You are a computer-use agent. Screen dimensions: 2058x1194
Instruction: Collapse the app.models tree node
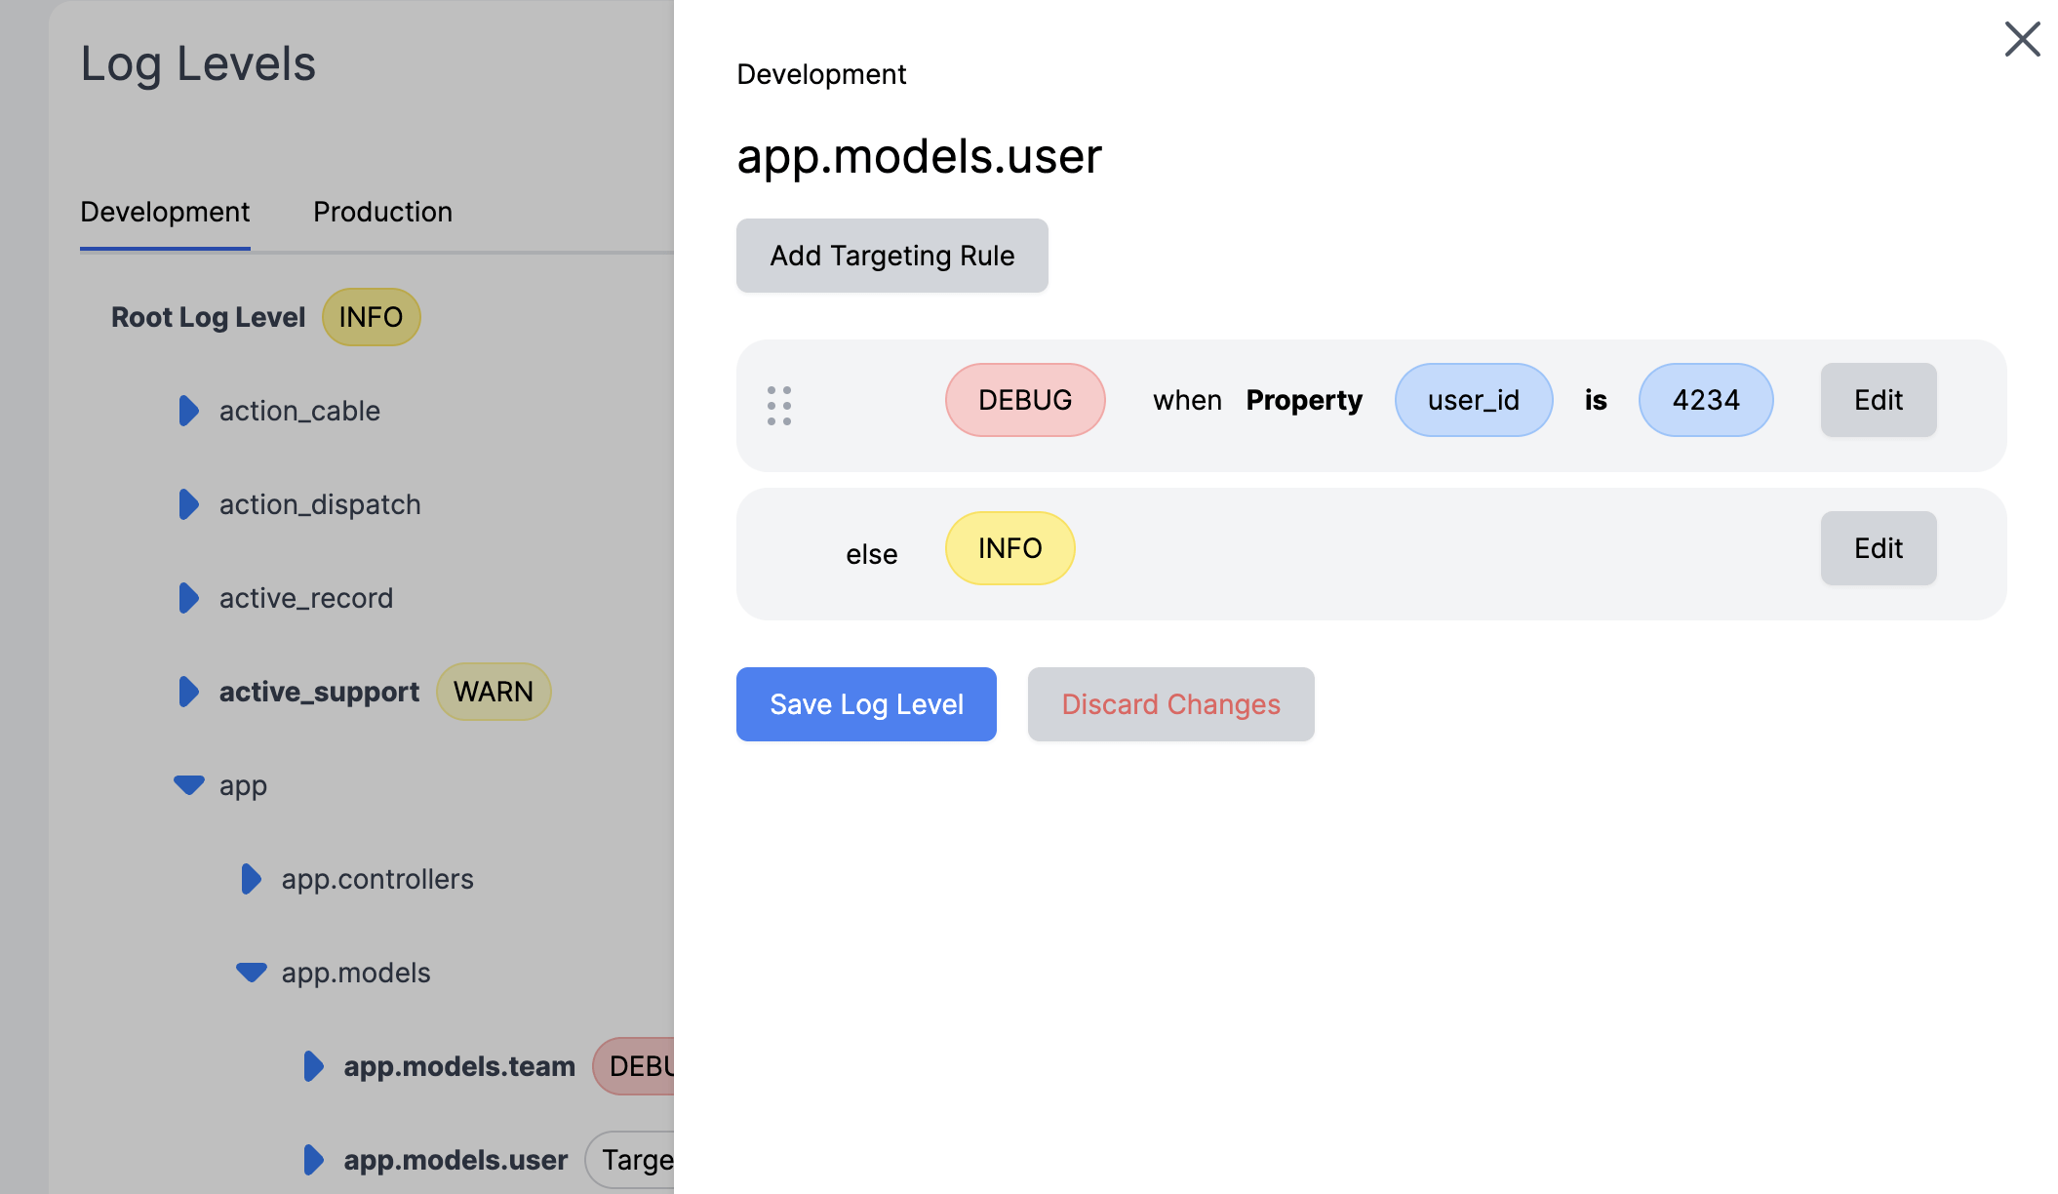tap(252, 972)
